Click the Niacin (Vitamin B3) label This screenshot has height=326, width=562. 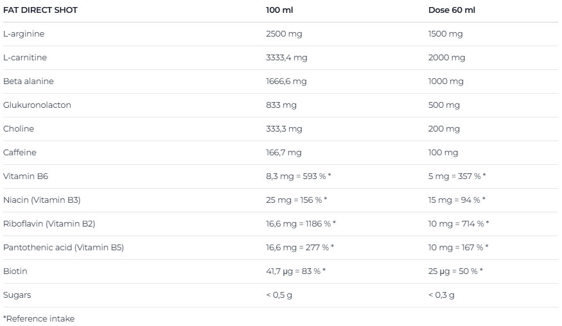(x=42, y=200)
